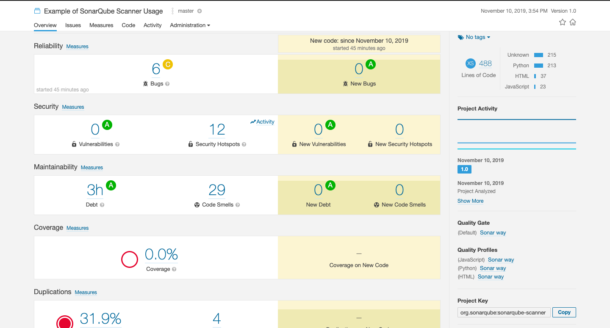Click the 0 New Bugs count

point(359,69)
